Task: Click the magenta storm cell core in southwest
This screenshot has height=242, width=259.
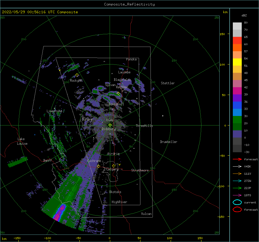Action: [60, 213]
